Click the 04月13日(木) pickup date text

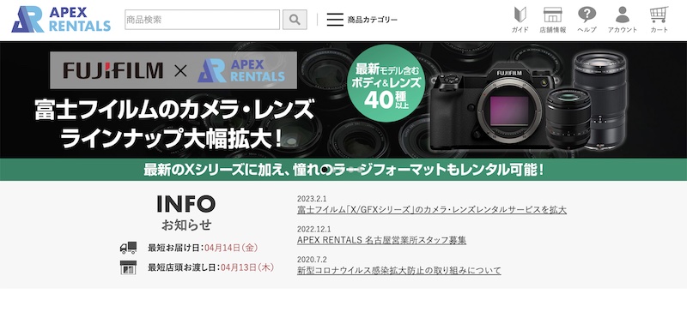247,267
